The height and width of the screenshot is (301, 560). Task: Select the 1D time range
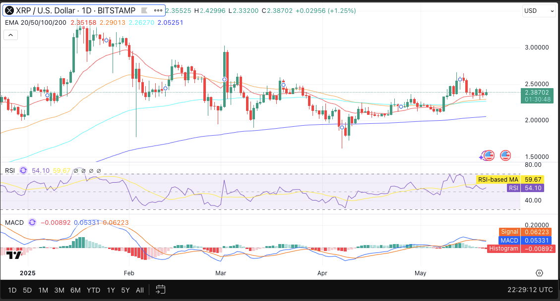click(12, 290)
